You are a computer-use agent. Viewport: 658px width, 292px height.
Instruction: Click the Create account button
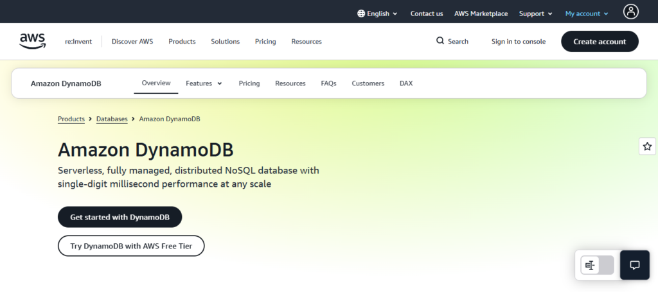(x=600, y=42)
